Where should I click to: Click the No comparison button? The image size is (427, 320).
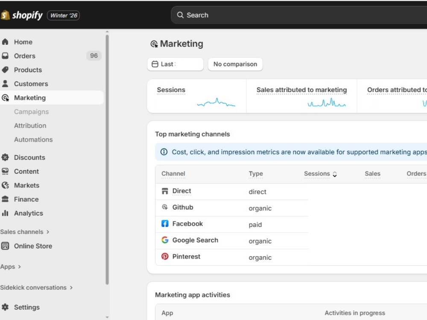pos(235,64)
